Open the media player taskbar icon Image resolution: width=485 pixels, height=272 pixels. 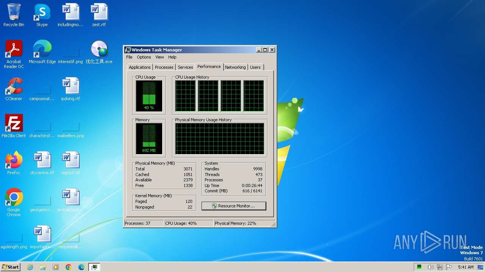(x=56, y=267)
